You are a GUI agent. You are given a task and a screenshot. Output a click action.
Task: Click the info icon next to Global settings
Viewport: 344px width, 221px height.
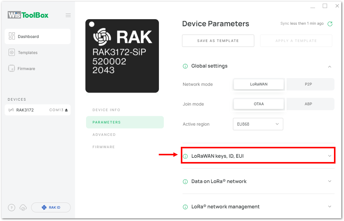tap(185, 66)
